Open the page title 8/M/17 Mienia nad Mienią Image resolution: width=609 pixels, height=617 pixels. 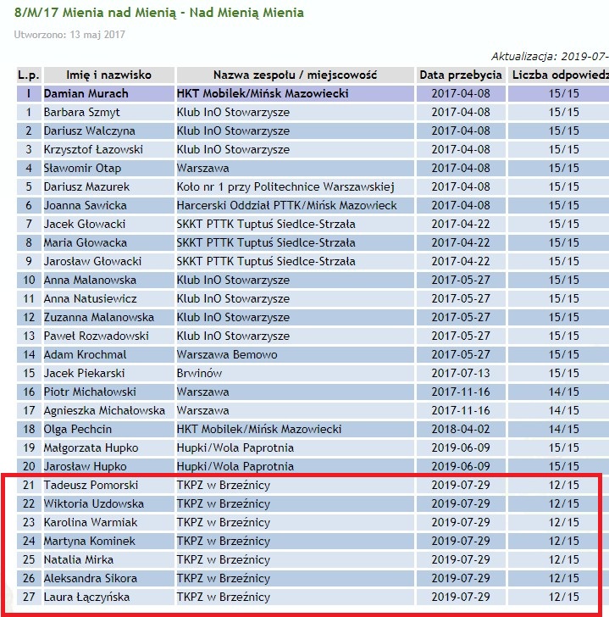[x=159, y=13]
